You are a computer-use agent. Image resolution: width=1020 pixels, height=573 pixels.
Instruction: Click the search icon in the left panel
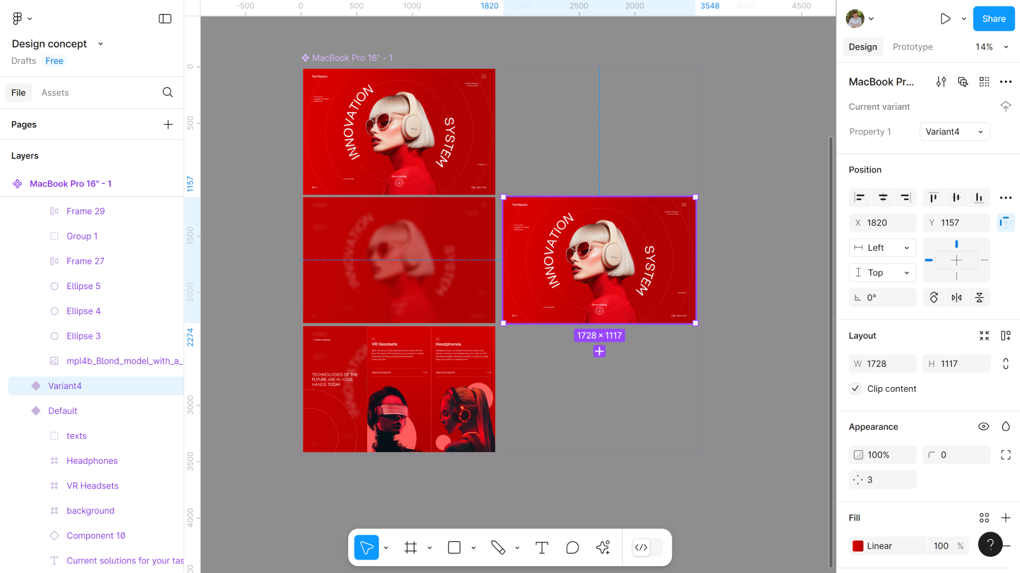point(168,92)
